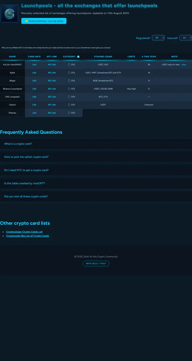Click CEX exchange icon in Gate.io row
The height and width of the screenshot is (361, 192).
click(69, 105)
